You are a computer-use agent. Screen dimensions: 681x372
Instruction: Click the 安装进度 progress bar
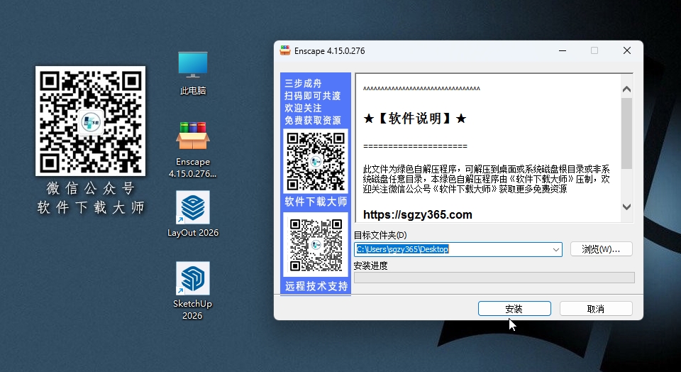494,278
